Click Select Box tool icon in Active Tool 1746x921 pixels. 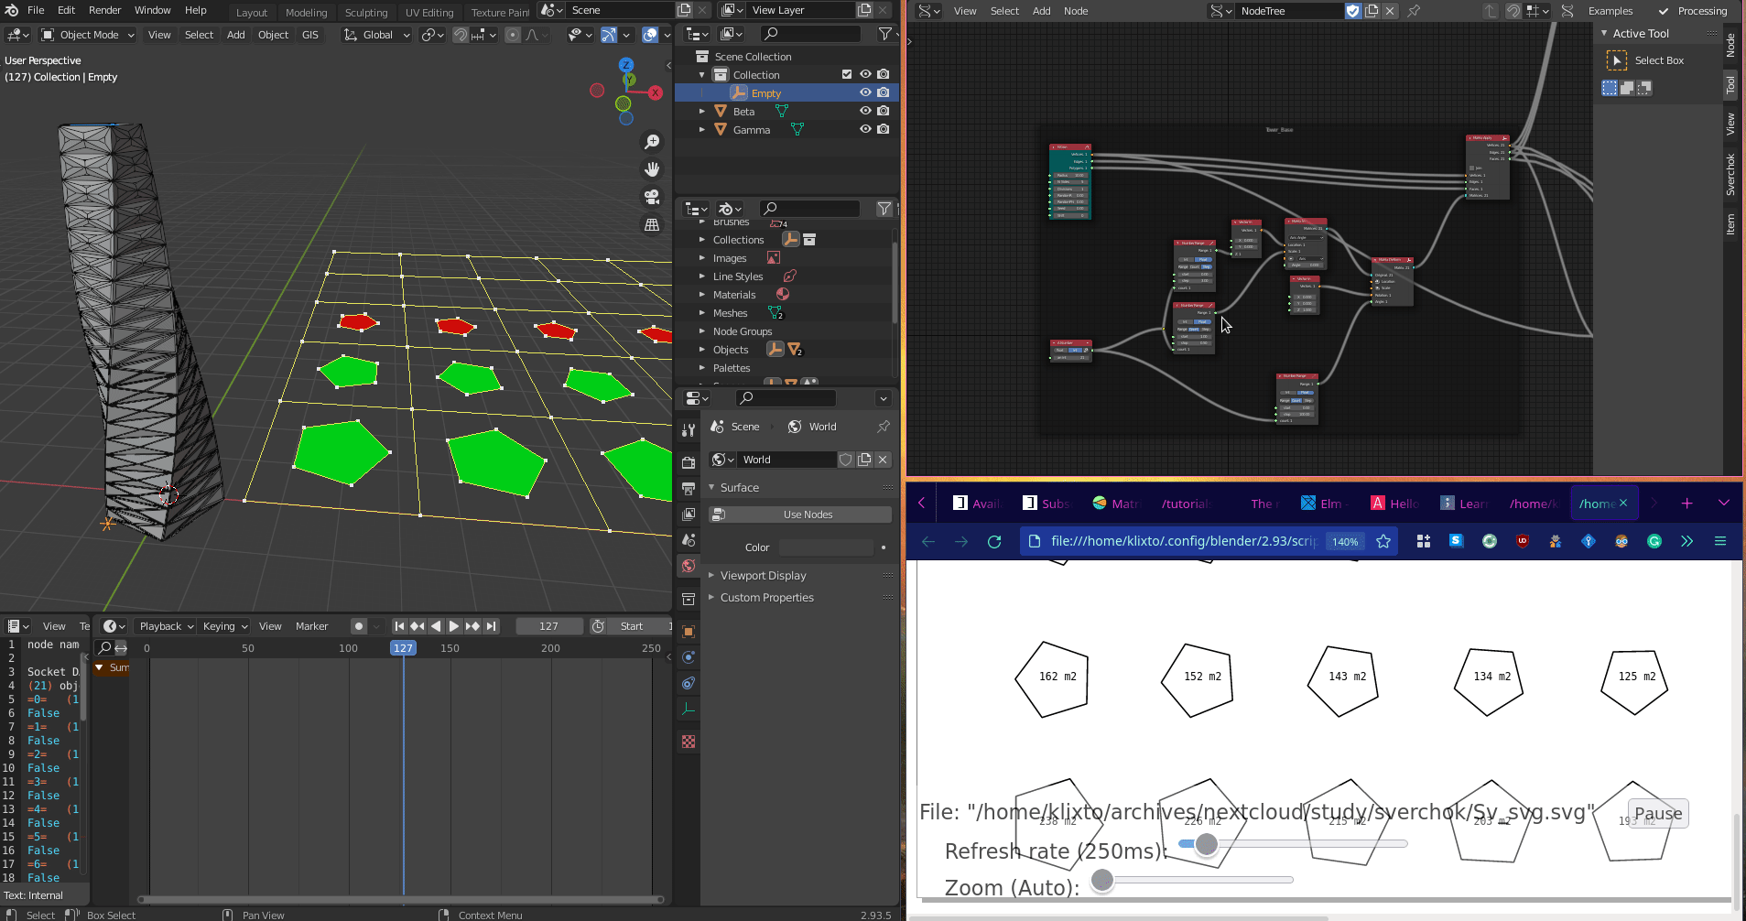[1617, 60]
